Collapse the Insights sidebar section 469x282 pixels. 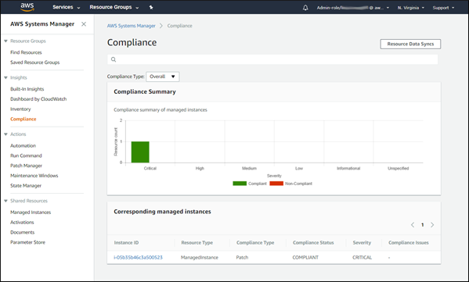coord(5,77)
